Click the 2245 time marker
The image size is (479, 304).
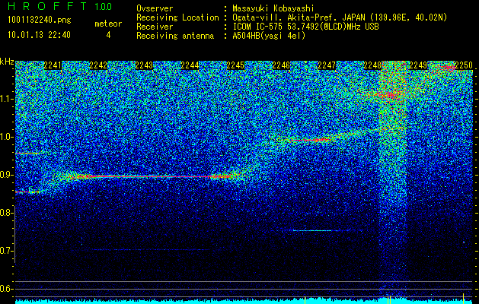pyautogui.click(x=235, y=65)
